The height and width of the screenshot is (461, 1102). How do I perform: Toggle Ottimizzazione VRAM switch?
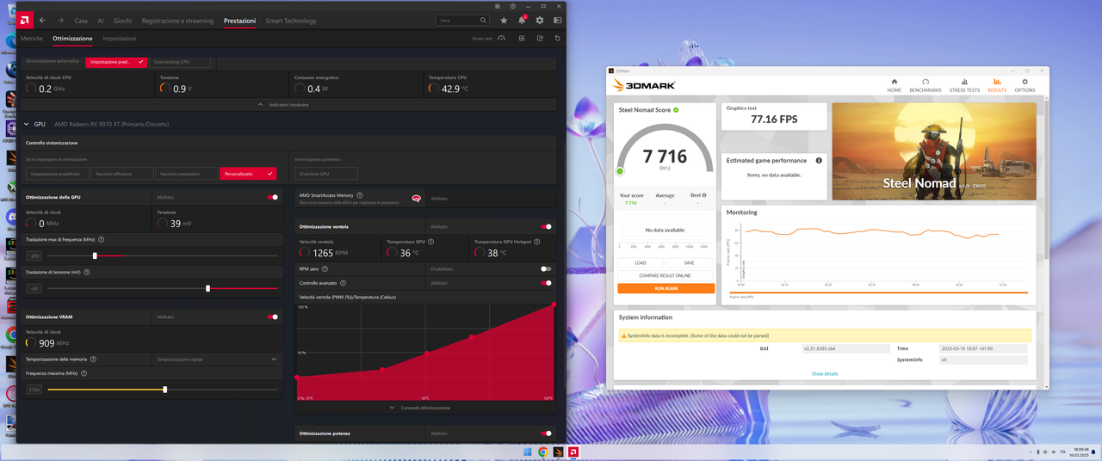(x=273, y=317)
